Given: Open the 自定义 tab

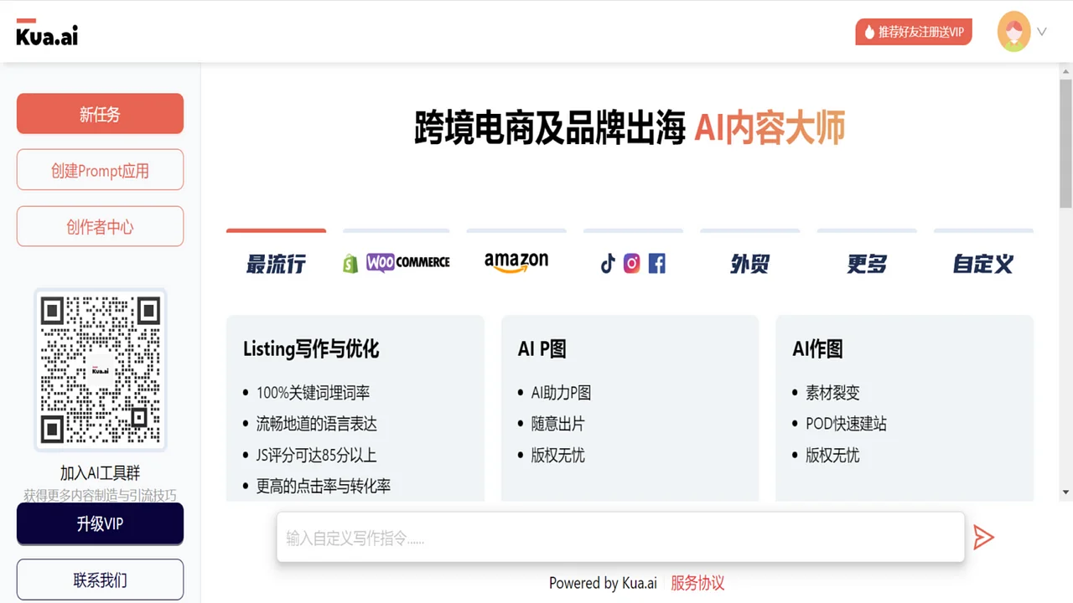Looking at the screenshot, I should [x=982, y=263].
